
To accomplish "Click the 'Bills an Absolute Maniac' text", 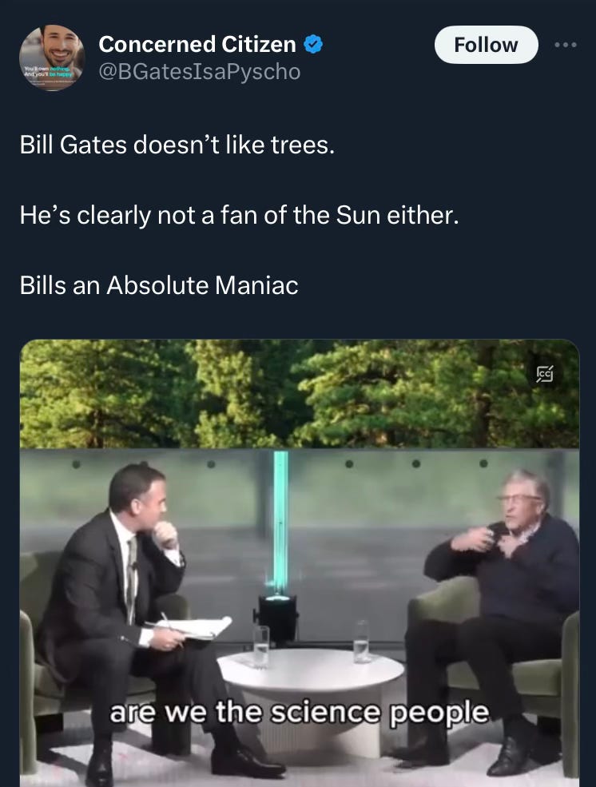I will (159, 285).
